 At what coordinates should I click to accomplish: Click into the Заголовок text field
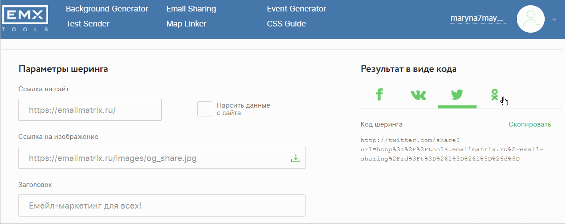162,205
